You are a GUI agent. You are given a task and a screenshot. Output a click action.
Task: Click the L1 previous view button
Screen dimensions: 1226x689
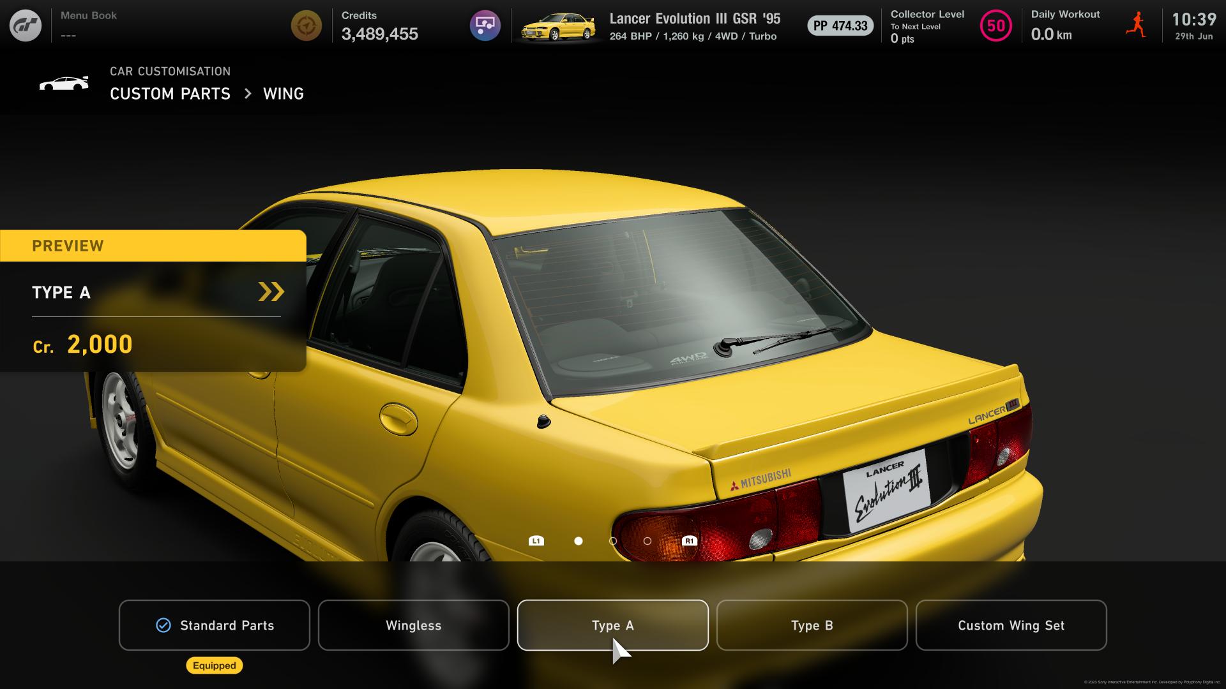(x=536, y=541)
